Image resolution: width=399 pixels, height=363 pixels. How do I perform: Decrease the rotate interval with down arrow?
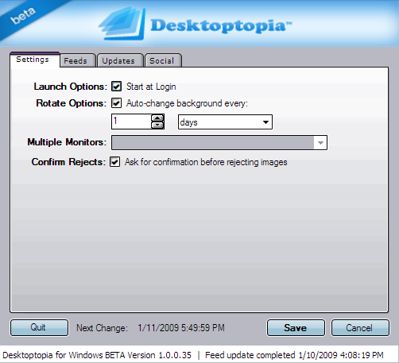click(157, 125)
